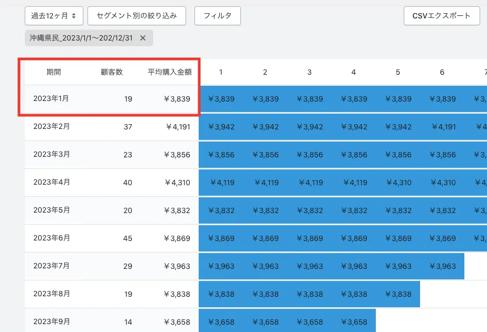Select the 2023年4月 row label
Screen dimensions: 487x332
(51, 182)
